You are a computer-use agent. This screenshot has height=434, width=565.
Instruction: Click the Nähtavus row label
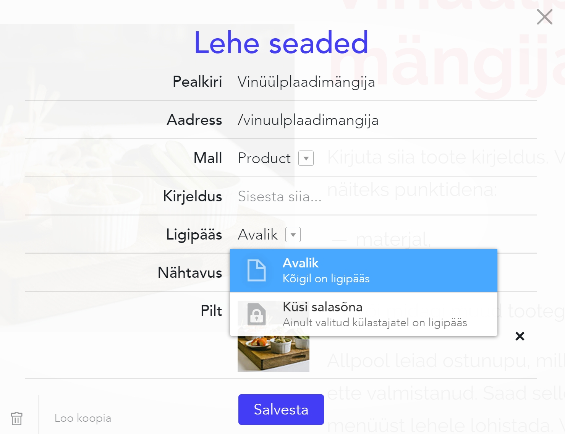point(190,273)
